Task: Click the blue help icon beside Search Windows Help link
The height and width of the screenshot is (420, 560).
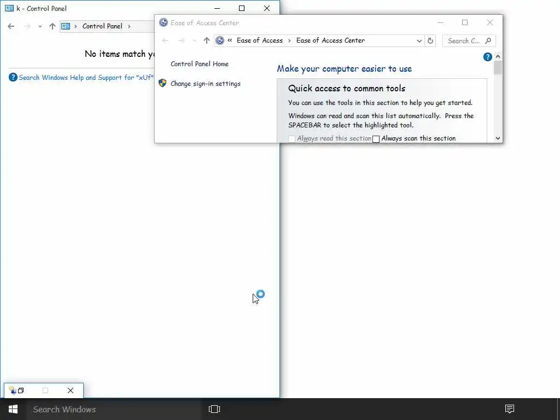Action: point(13,77)
